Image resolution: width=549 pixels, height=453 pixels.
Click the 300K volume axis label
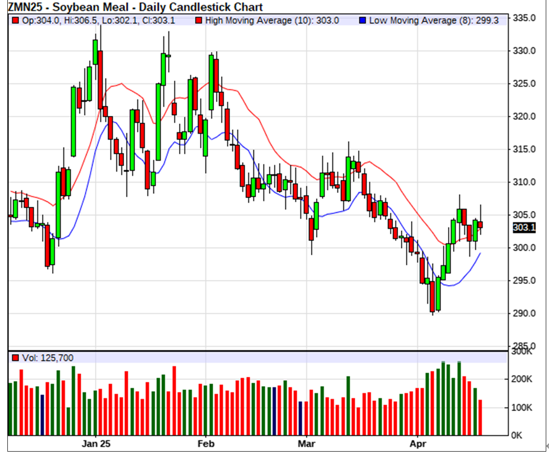pos(523,352)
